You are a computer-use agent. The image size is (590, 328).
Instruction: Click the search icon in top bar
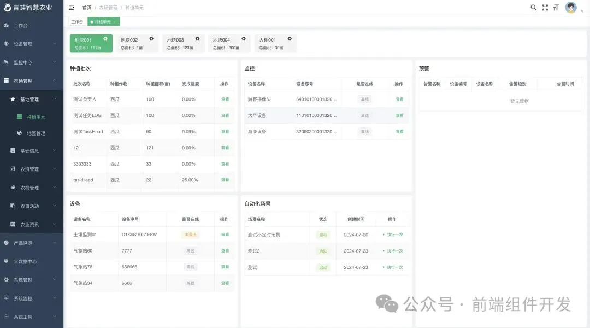click(x=533, y=8)
